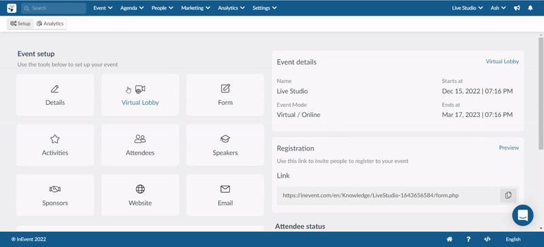Open the chat support bubble
Viewport: 544px width, 247px height.
523,216
